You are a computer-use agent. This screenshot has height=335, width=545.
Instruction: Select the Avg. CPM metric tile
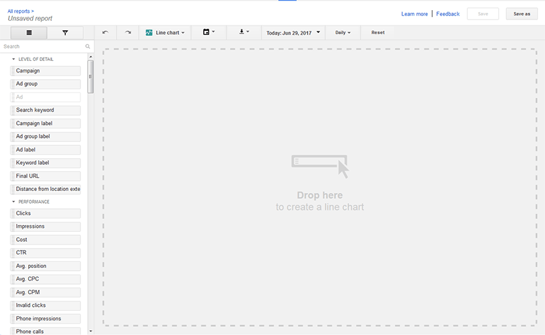[x=46, y=292]
